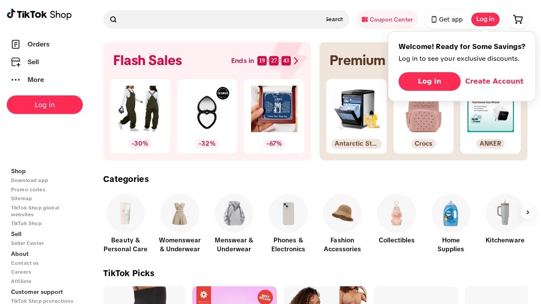Open Flash Sales via chevron arrow
The width and height of the screenshot is (541, 304).
point(296,61)
